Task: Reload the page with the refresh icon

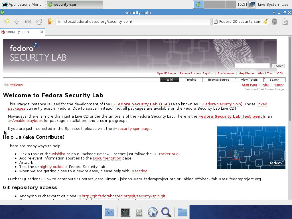Action: pos(39,21)
